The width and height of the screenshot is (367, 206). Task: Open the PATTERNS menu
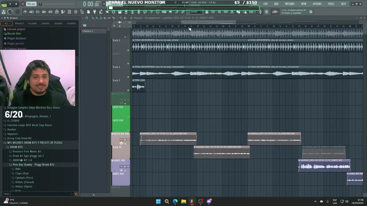290,4
